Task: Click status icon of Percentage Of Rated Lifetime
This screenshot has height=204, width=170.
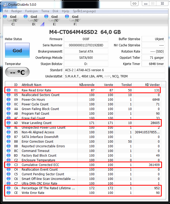Action: coord(9,188)
